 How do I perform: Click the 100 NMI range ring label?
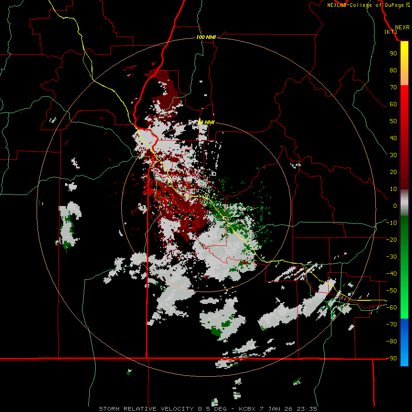(x=206, y=37)
